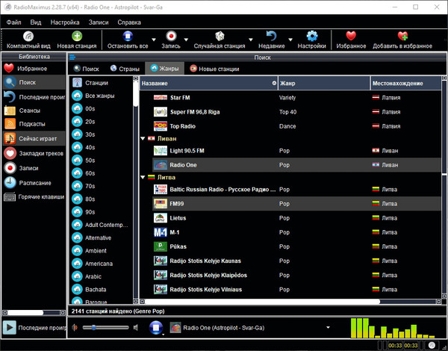This screenshot has height=351, width=448.
Task: Open the Настройка menu
Action: pyautogui.click(x=65, y=22)
